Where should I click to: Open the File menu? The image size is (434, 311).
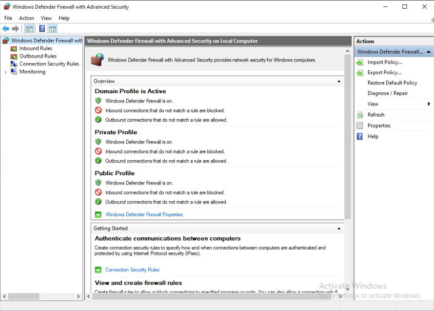(x=8, y=18)
